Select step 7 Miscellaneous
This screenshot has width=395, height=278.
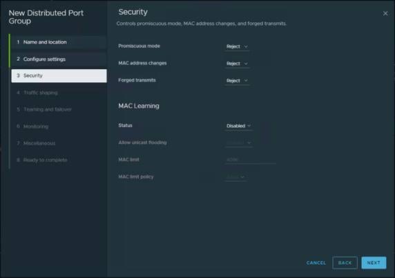(x=59, y=143)
